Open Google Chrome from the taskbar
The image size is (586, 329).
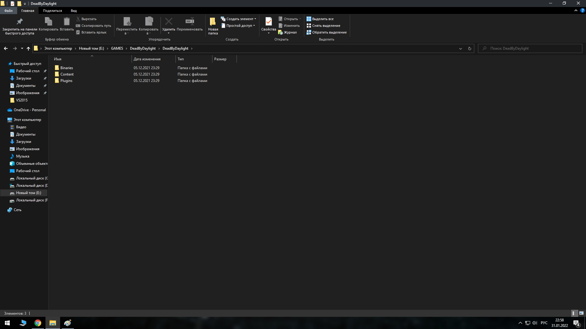point(38,323)
